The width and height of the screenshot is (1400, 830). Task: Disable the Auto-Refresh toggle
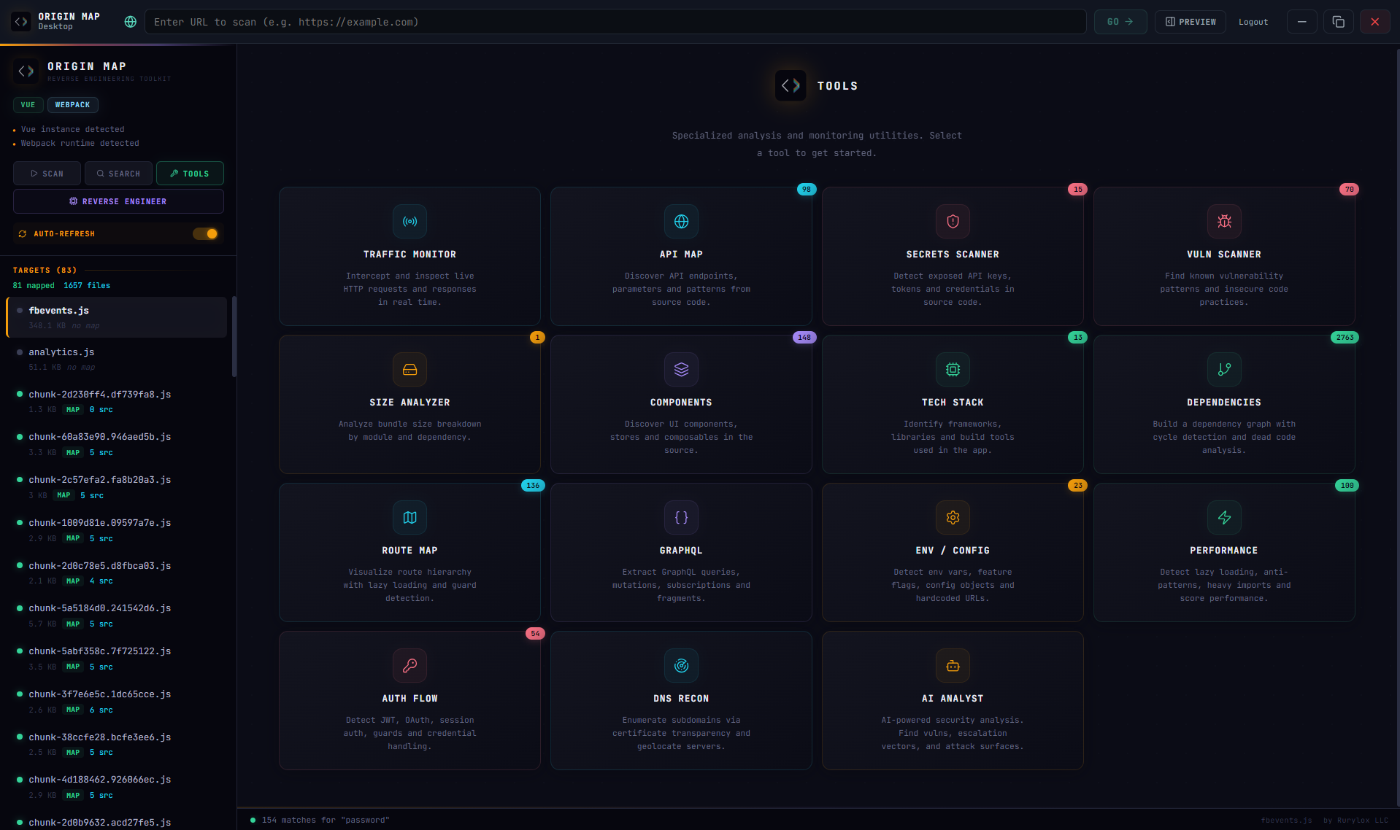(x=205, y=233)
